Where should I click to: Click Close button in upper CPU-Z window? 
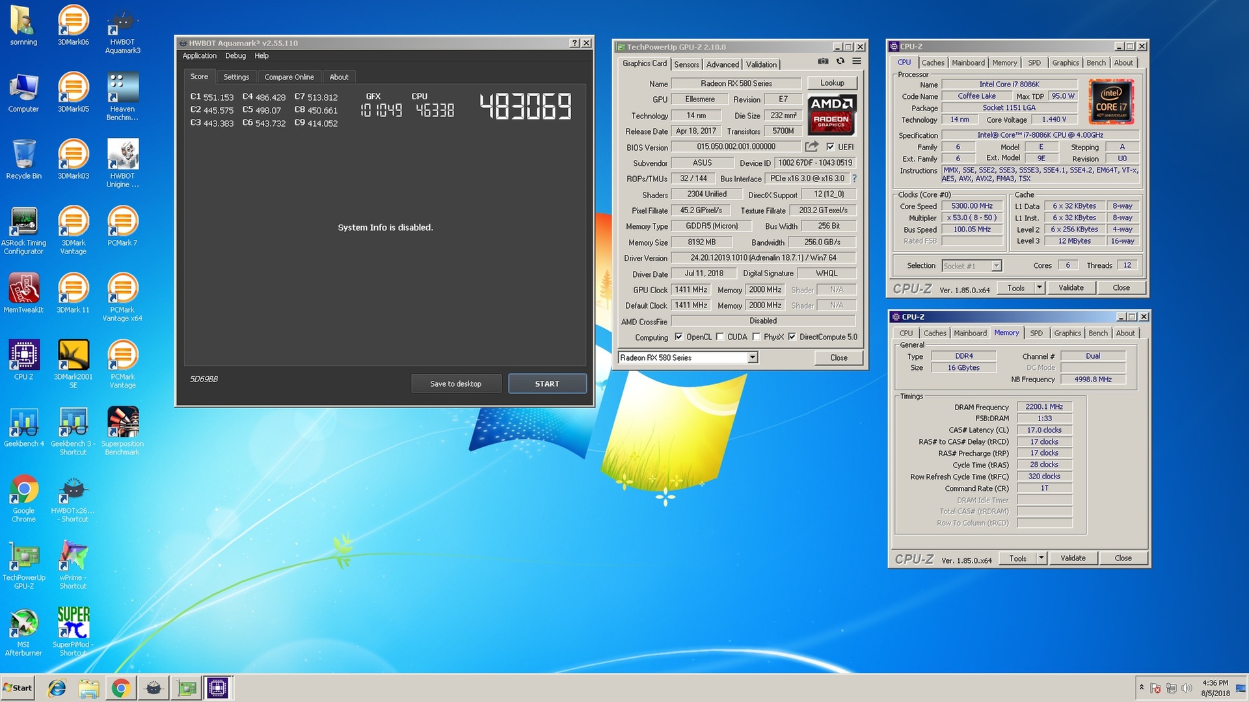coord(1121,287)
